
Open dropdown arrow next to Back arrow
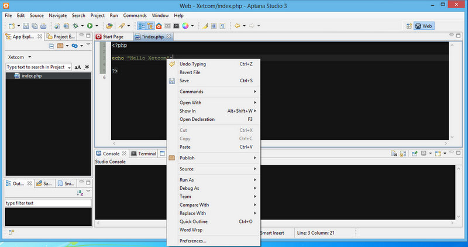pos(244,26)
